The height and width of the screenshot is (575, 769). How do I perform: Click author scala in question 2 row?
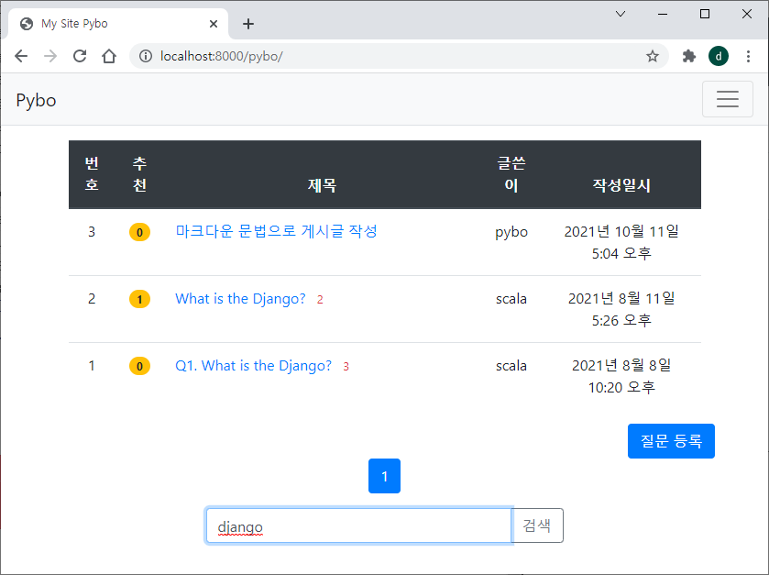coord(511,299)
